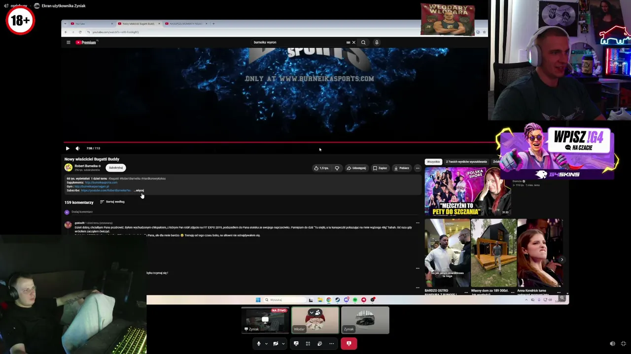
Task: Go to YouTube Premium home logo
Action: click(x=86, y=42)
